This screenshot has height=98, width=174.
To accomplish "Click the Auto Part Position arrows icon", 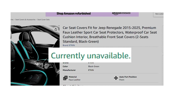I will pyautogui.click(x=116, y=78).
